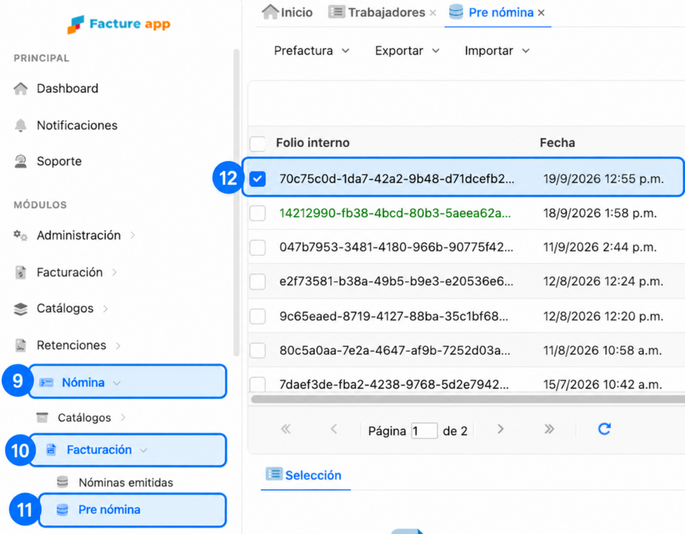685x534 pixels.
Task: Go to the previous page
Action: coord(334,429)
